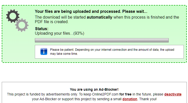Click the 'Please be patient' info message box
Viewport: 188px width, 103px height.
(109, 52)
